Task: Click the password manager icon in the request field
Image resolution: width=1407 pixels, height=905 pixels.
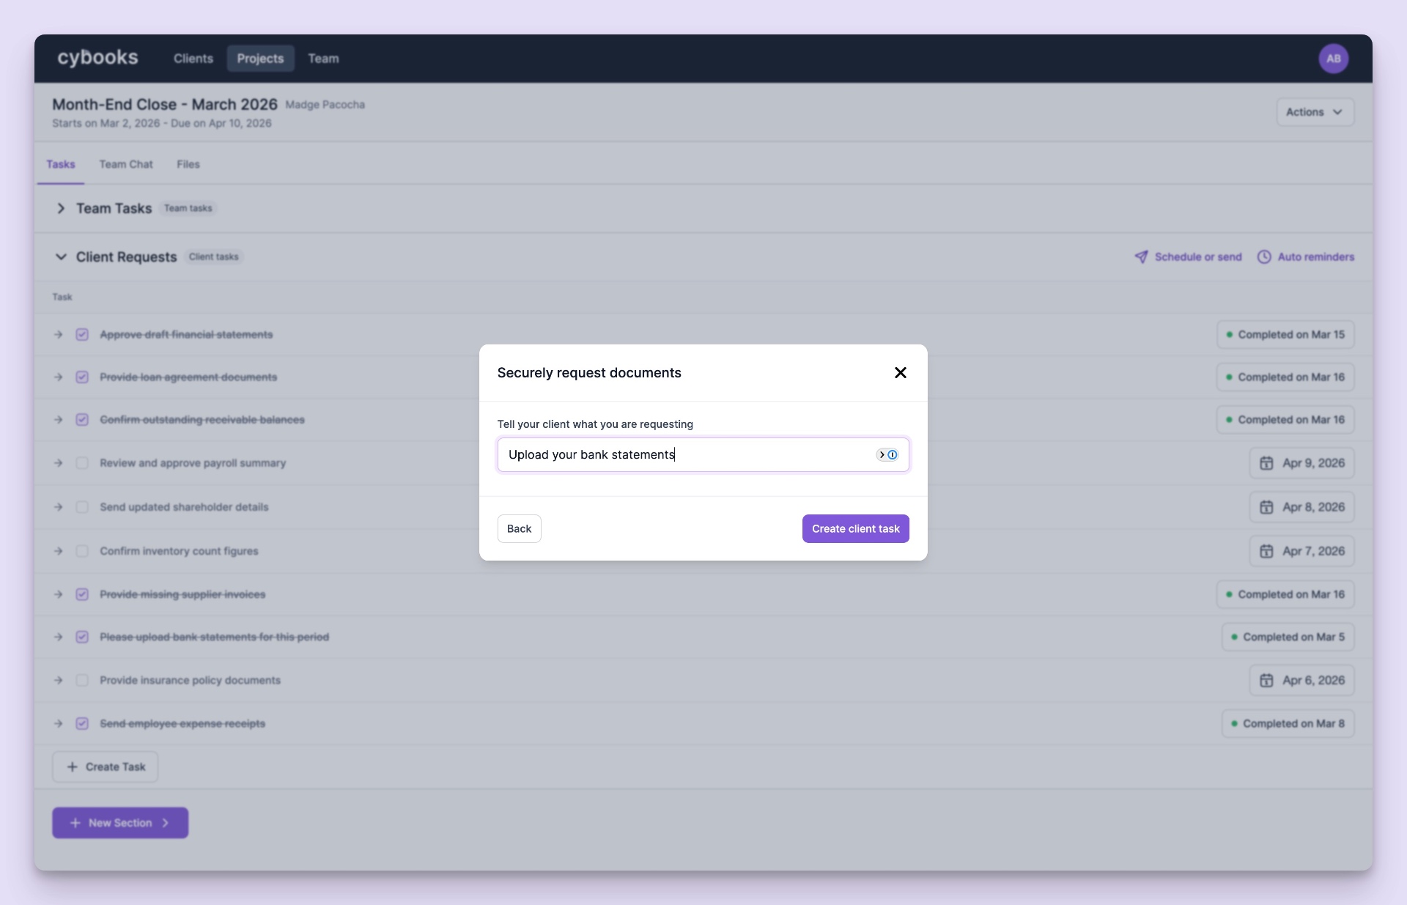Action: 887,454
